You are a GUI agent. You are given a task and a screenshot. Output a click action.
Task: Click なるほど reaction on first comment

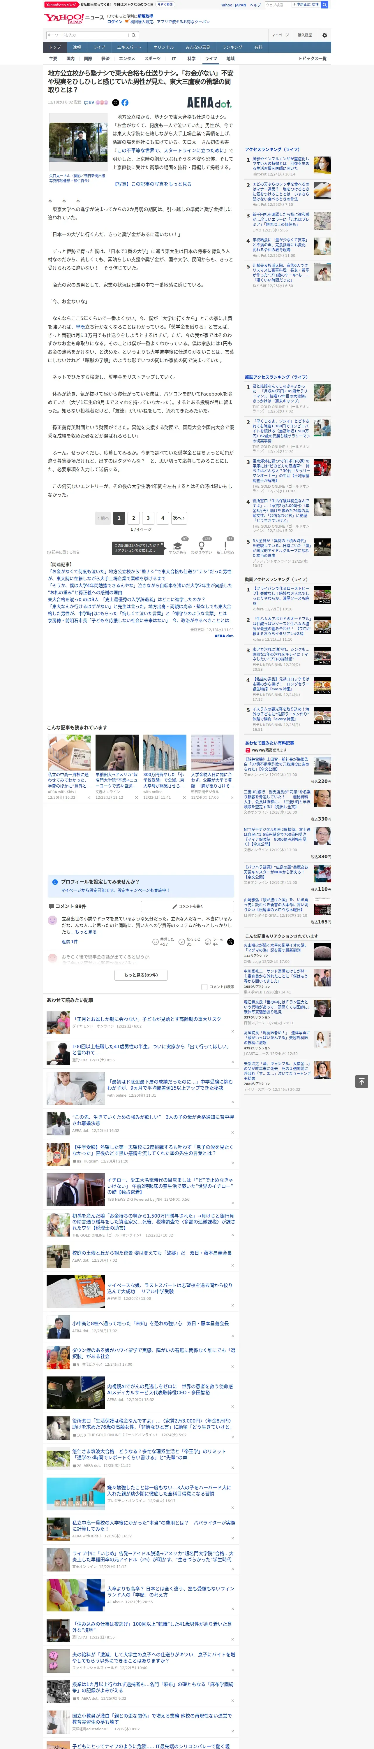pyautogui.click(x=189, y=942)
